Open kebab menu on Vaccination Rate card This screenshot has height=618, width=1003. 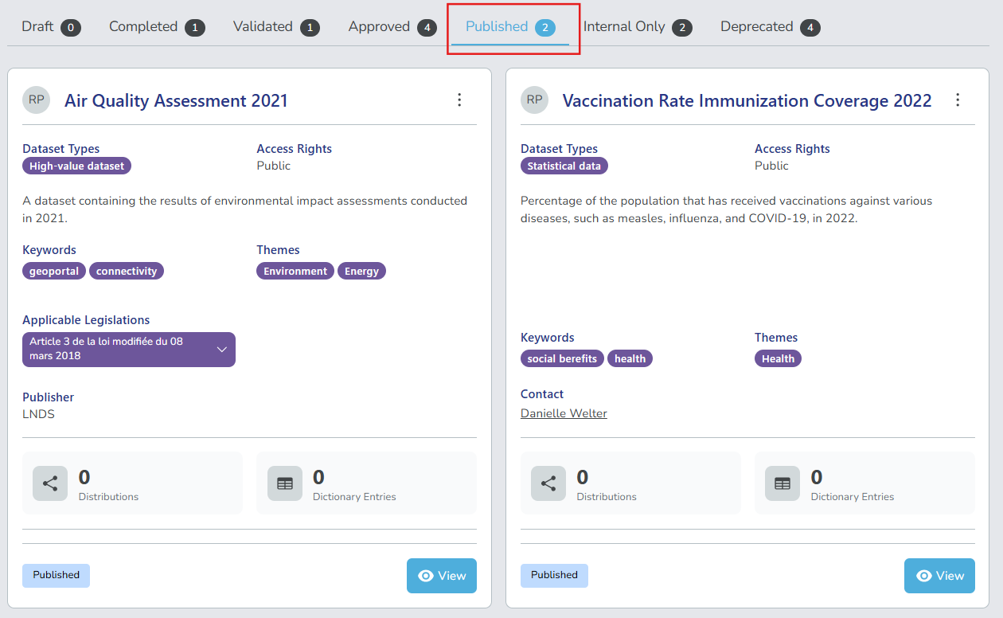click(x=958, y=100)
